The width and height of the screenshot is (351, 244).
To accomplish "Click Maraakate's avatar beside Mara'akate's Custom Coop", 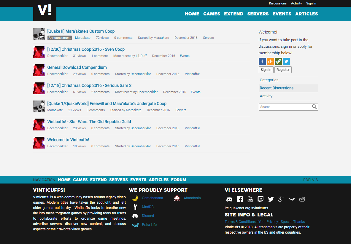I will coord(39,34).
